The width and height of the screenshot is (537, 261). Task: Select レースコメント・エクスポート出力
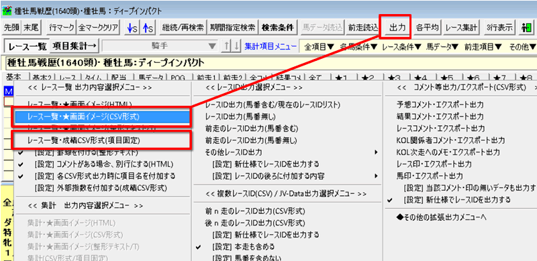coord(440,128)
